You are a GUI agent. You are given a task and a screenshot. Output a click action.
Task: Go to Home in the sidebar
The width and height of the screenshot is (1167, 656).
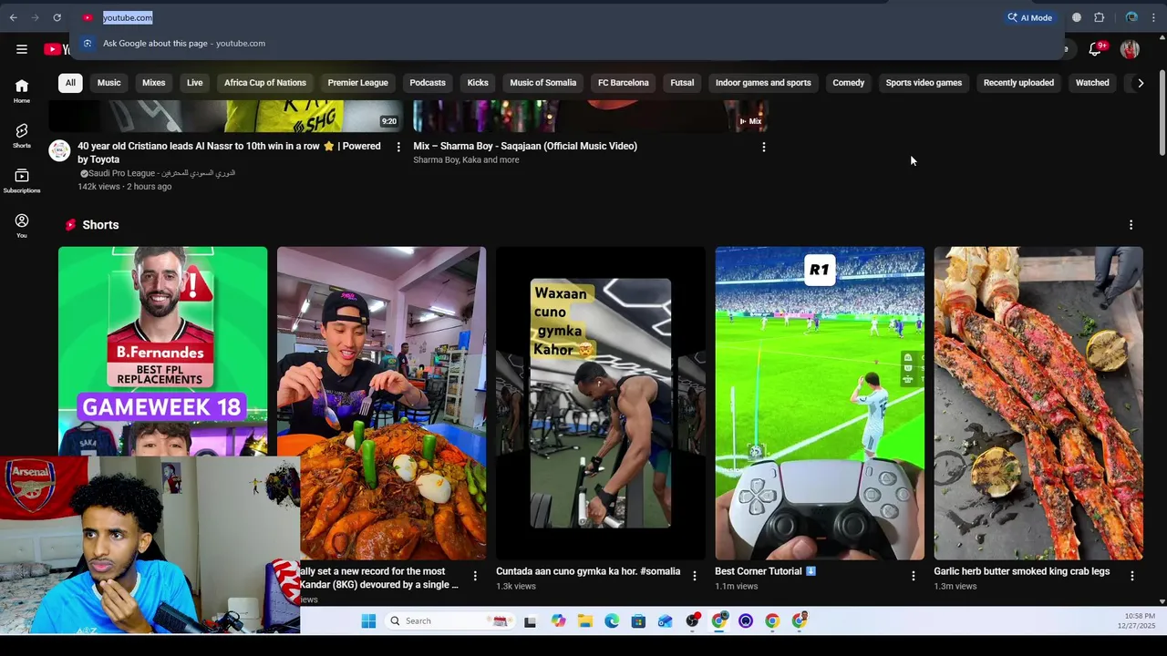[x=22, y=91]
